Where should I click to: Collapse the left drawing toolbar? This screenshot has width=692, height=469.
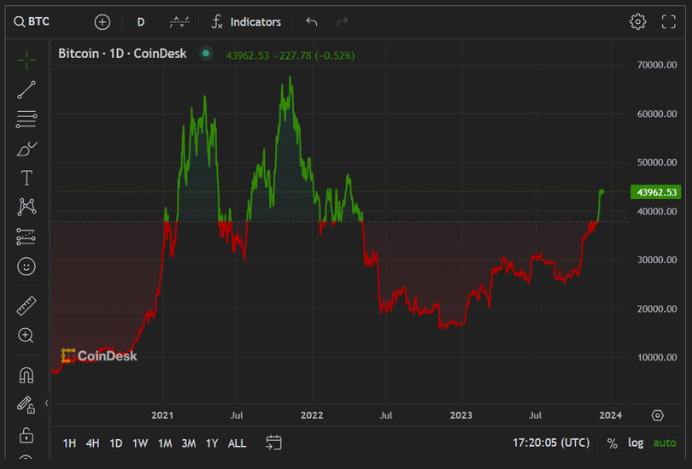(x=47, y=402)
